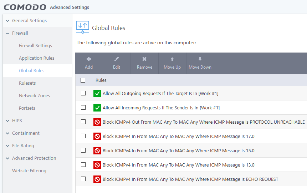Check the ICMP Message Is 15.0 rule

(83, 150)
